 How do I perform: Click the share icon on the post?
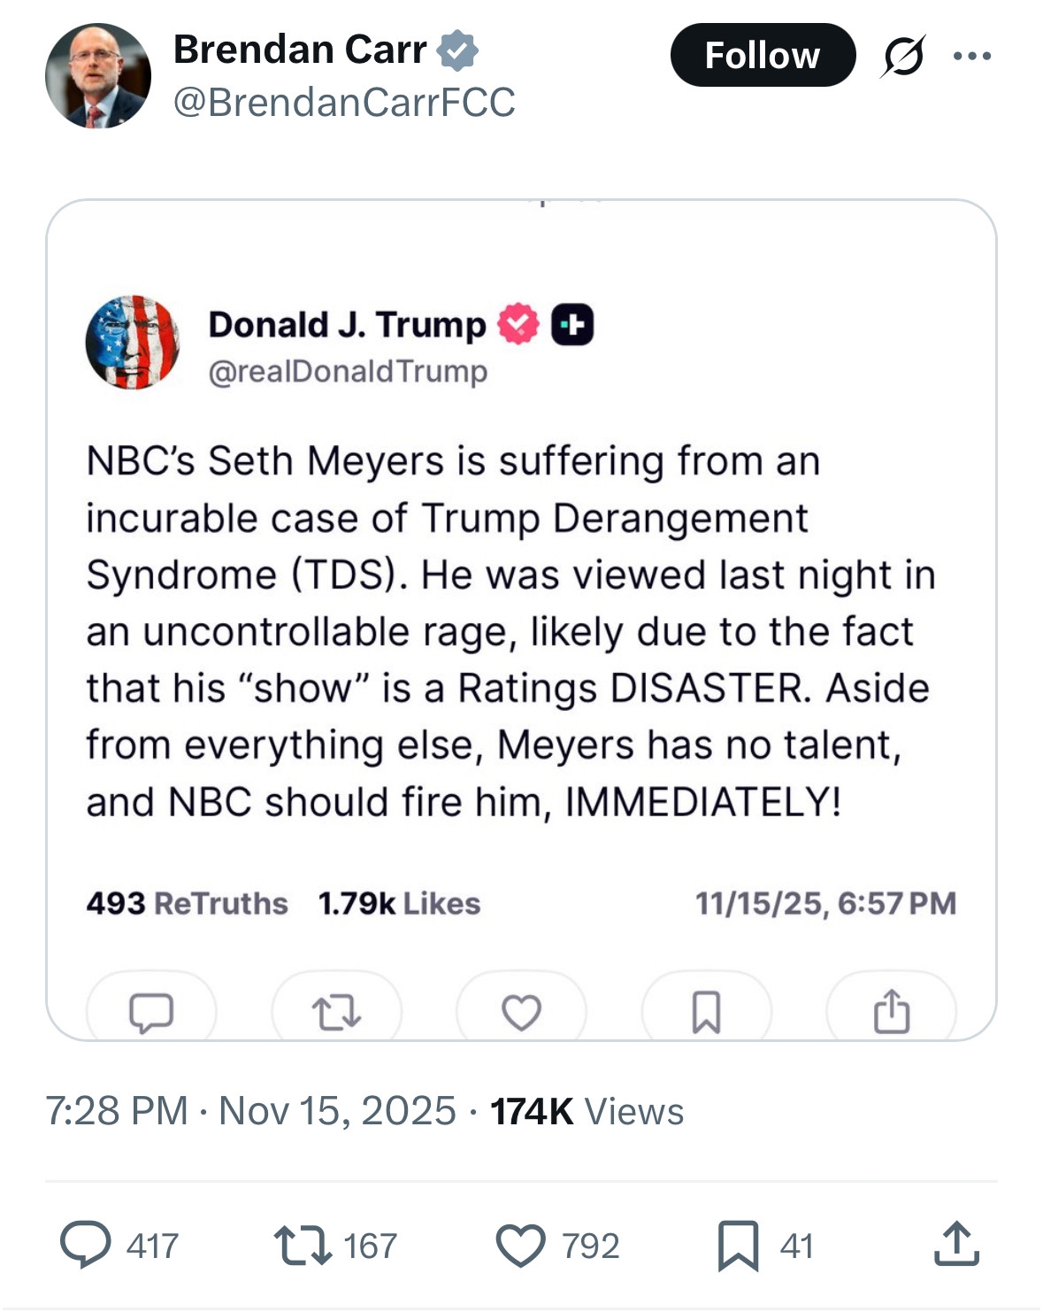point(956,1244)
